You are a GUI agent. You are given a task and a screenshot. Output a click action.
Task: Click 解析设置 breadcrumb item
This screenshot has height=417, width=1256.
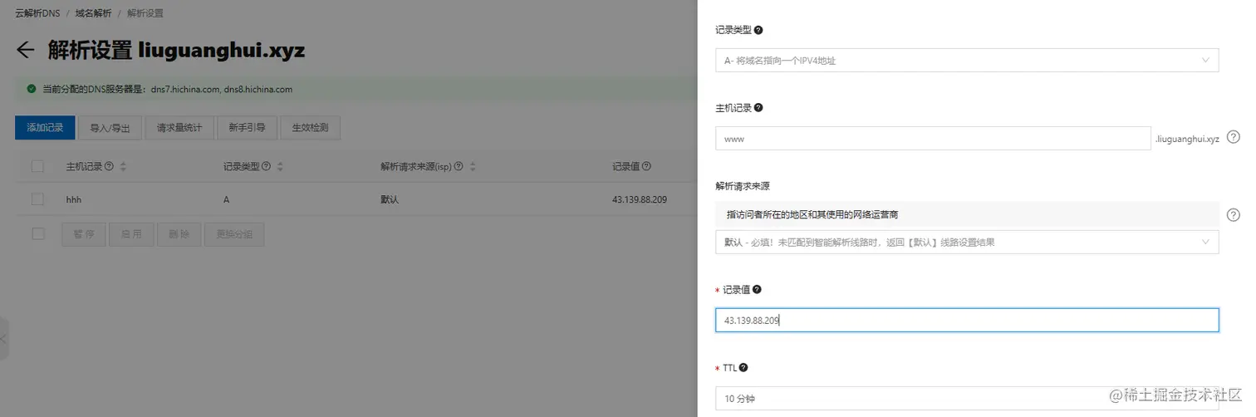145,13
